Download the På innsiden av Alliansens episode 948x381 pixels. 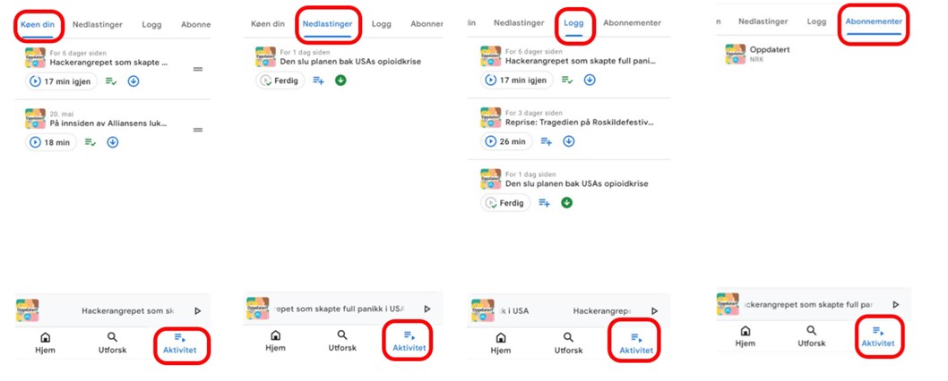click(x=113, y=142)
